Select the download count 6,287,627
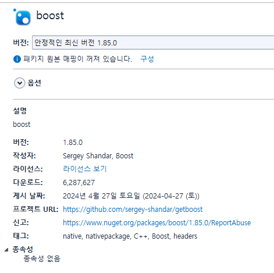 [79, 183]
